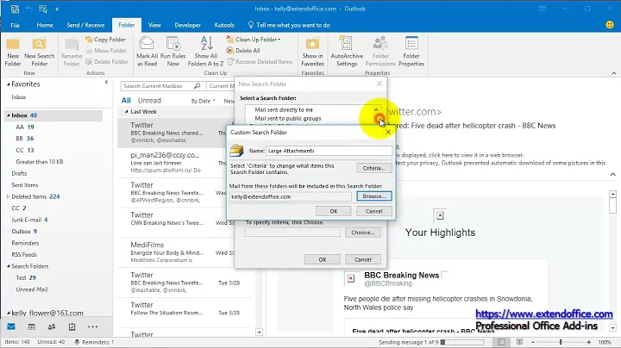621x348 pixels.
Task: Open the Developer tab
Action: pyautogui.click(x=188, y=25)
